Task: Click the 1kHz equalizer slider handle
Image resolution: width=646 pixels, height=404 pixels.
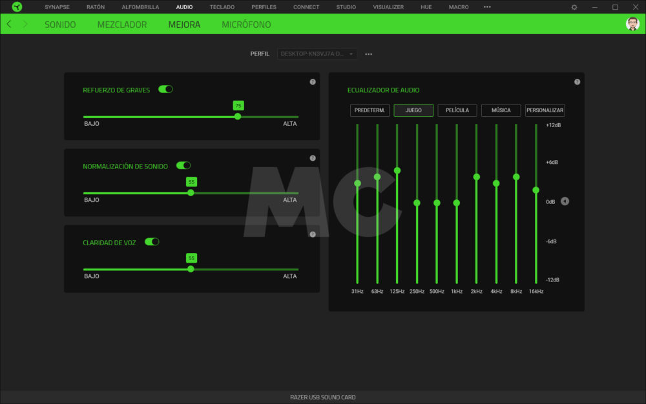Action: [x=457, y=203]
